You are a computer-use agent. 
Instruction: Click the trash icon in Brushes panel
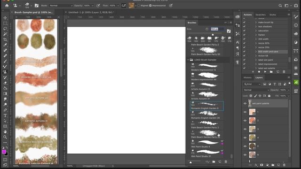click(226, 161)
